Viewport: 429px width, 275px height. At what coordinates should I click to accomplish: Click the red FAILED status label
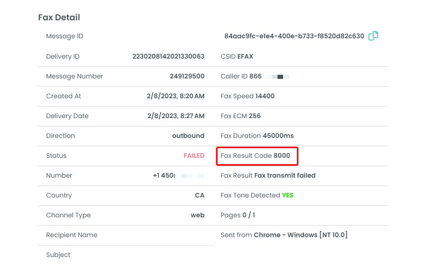(194, 155)
